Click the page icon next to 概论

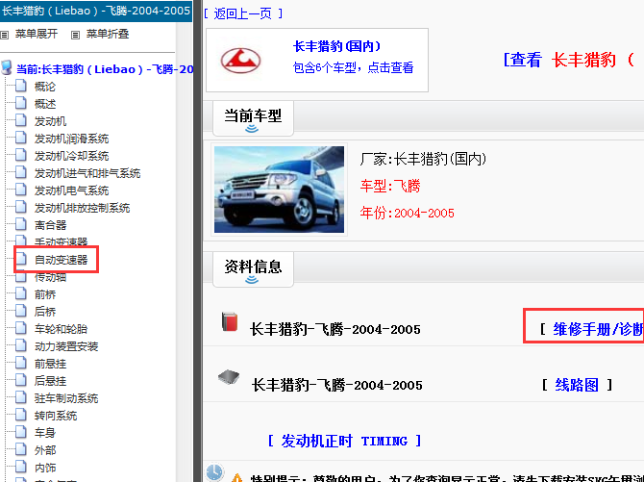coord(21,86)
